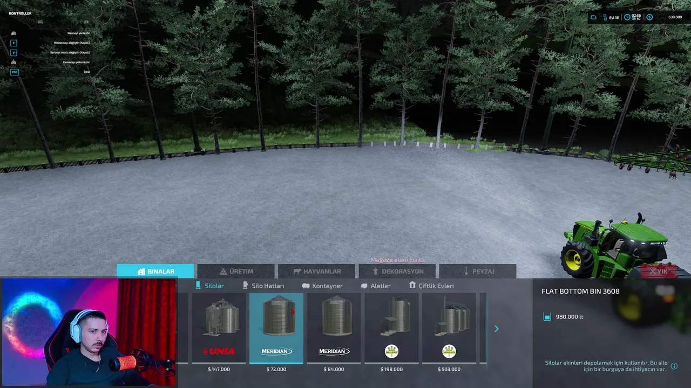This screenshot has height=388, width=691.
Task: Select the Silolar subcategory
Action: coord(209,286)
